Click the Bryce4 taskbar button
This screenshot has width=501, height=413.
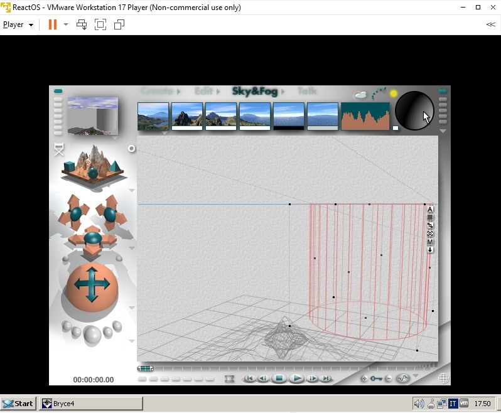tap(91, 404)
